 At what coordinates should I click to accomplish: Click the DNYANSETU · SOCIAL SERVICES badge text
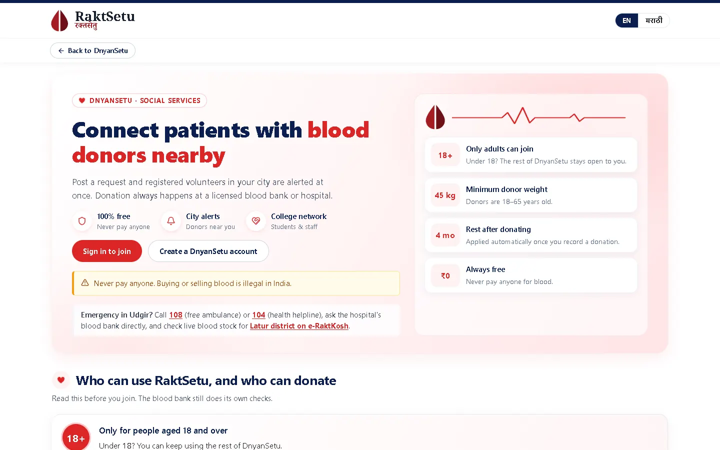(x=145, y=100)
